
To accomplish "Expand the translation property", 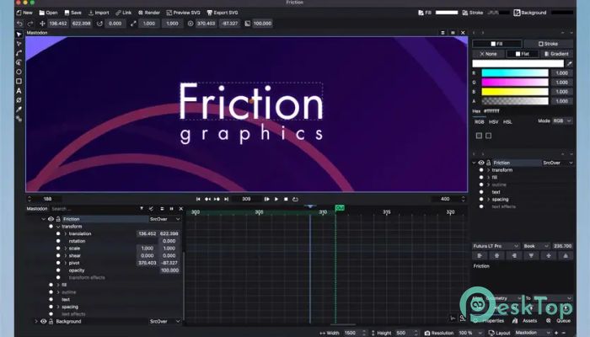I will (66, 233).
